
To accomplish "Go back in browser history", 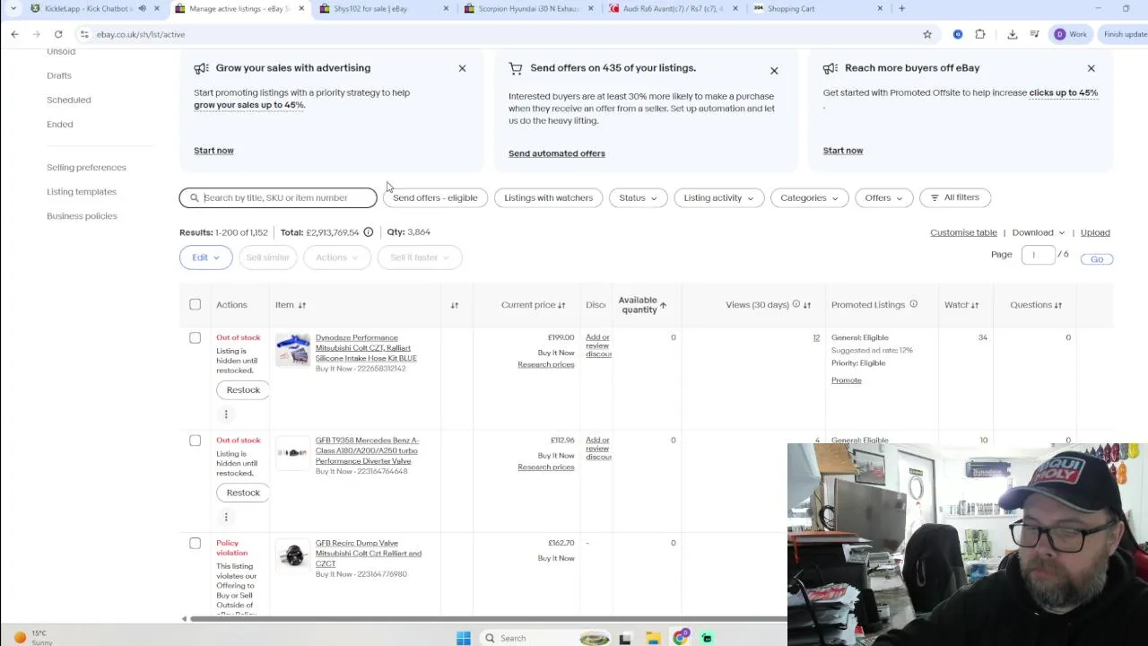I will pos(14,34).
